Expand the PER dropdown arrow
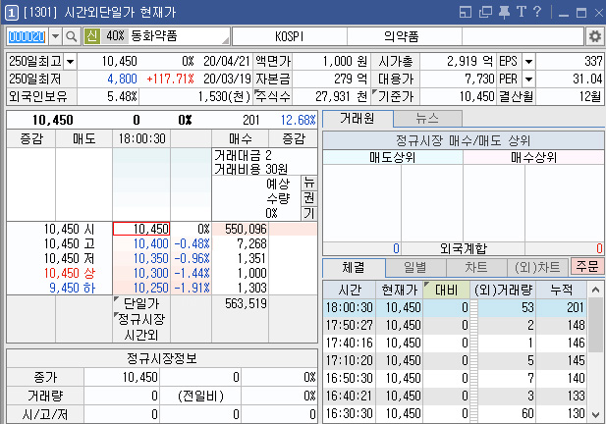Image resolution: width=606 pixels, height=424 pixels. coord(528,79)
